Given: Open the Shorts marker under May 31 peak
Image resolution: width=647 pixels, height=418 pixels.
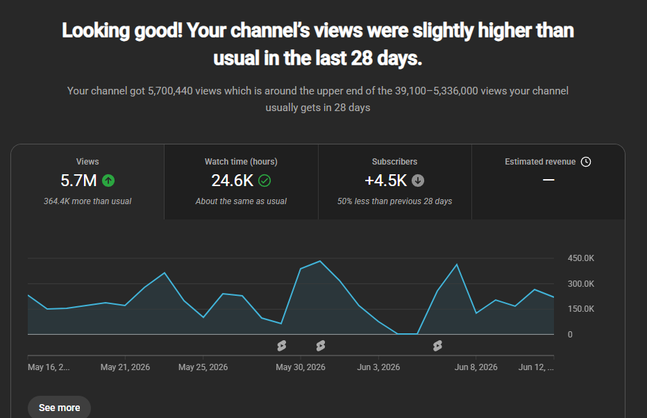Looking at the screenshot, I should 321,346.
